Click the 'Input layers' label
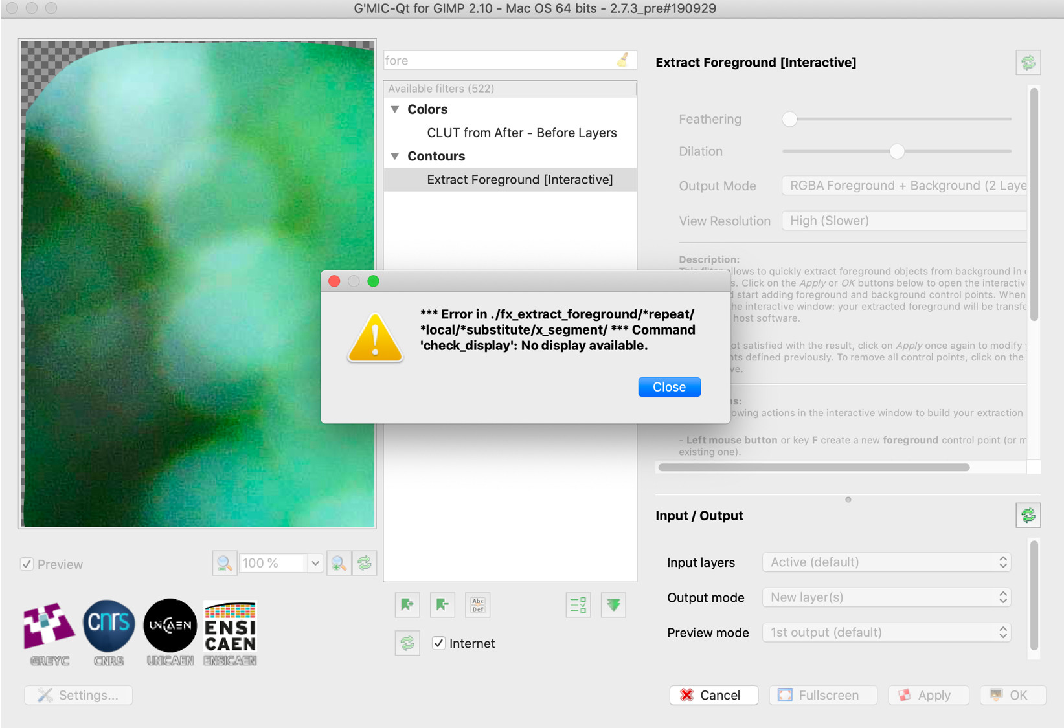1064x728 pixels. pos(701,563)
